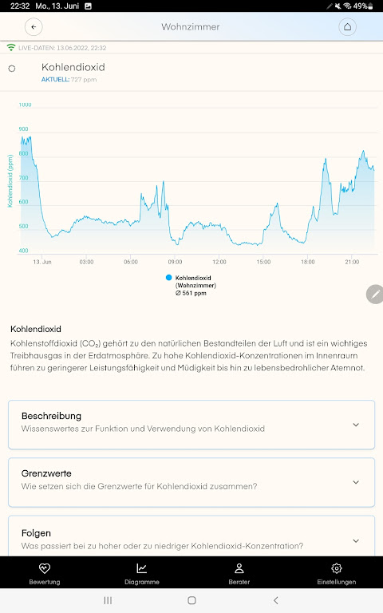Expand the Grenzwerte chevron

coord(356,482)
